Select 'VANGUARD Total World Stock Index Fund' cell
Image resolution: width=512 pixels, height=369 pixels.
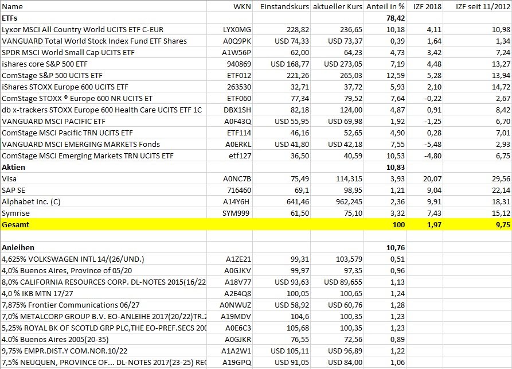pyautogui.click(x=103, y=41)
